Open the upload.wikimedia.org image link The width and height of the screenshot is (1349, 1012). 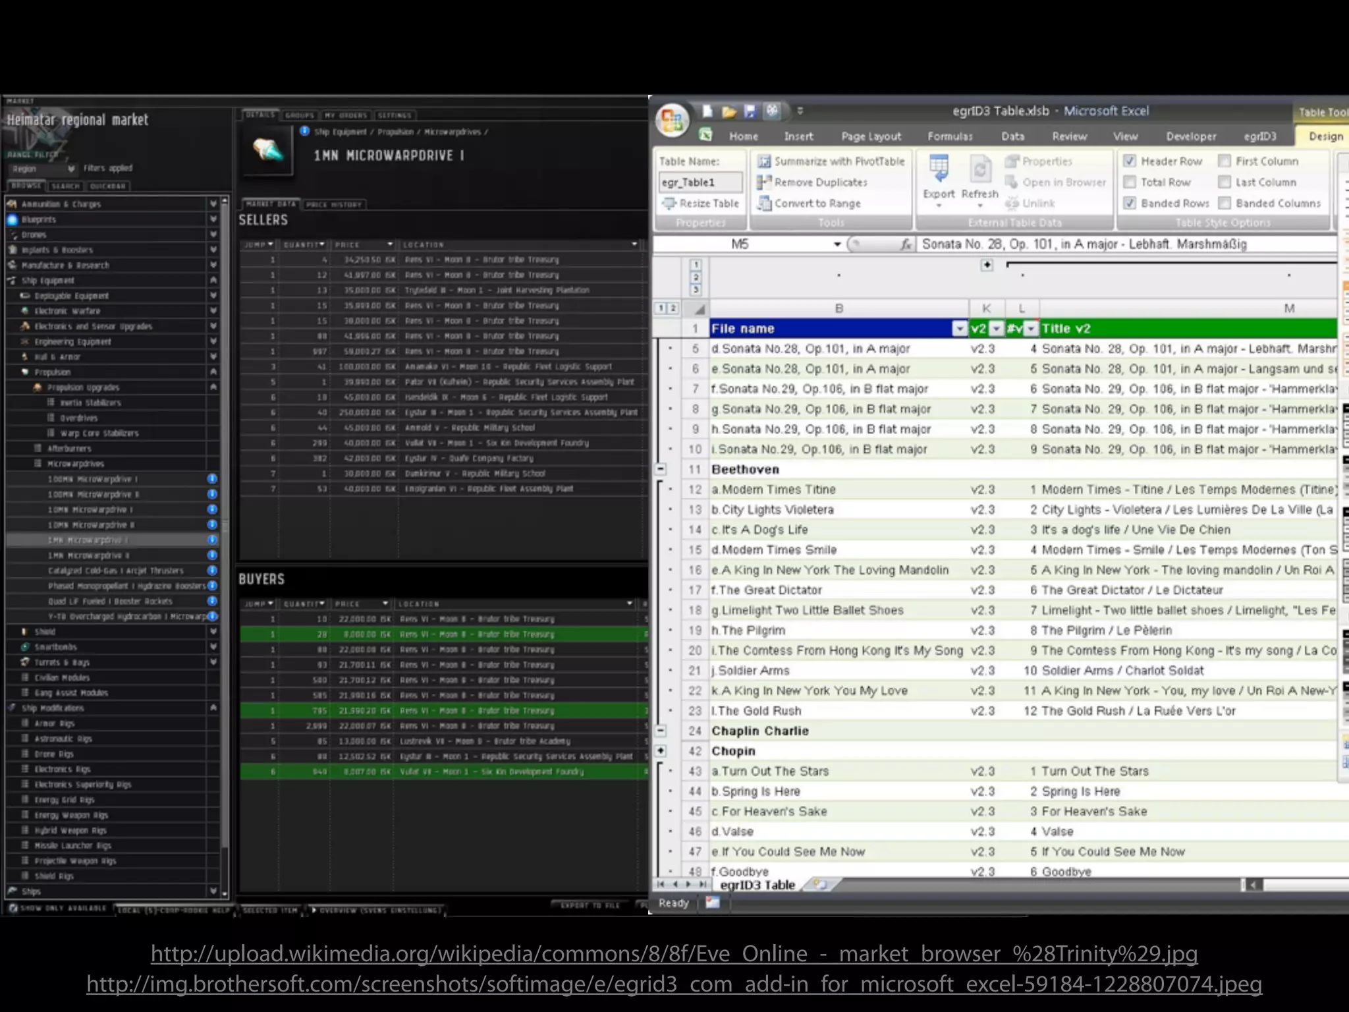[674, 954]
